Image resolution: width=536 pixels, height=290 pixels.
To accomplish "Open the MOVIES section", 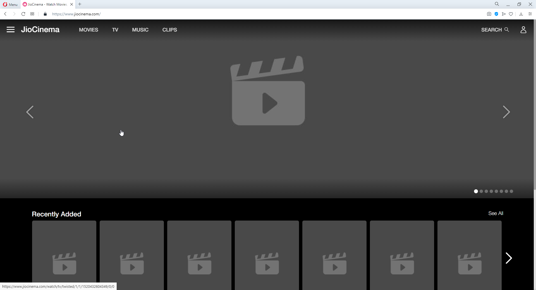I will [x=88, y=30].
